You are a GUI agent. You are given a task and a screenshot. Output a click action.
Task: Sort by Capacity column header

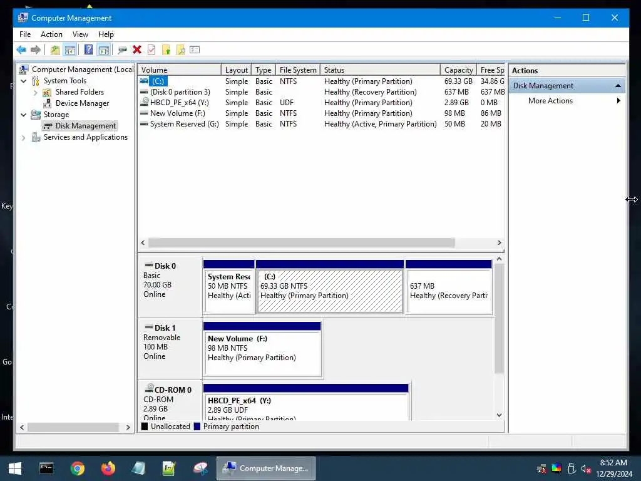click(458, 70)
